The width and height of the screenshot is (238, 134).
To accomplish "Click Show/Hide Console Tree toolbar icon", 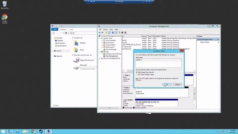I will (x=109, y=32).
